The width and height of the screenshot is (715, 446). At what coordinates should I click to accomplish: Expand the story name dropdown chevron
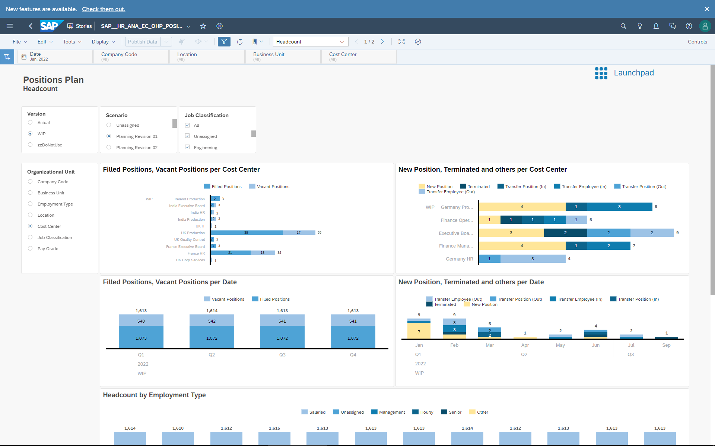[x=188, y=26]
